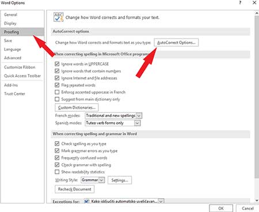Toggle Check spelling as you type
The height and width of the screenshot is (212, 259).
click(57, 143)
